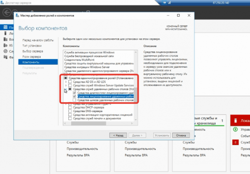Select Служба активации процессов Windows row
This screenshot has height=174, width=250.
[90, 52]
